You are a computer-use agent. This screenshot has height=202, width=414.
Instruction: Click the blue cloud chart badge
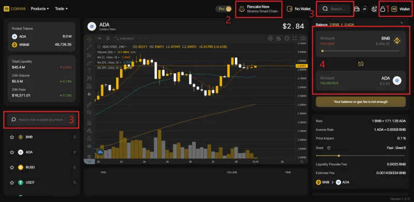tap(100, 152)
